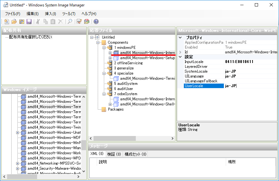The width and height of the screenshot is (279, 181).
Task: Expand amd64_Security-Malware-Windows node
Action: [17, 168]
